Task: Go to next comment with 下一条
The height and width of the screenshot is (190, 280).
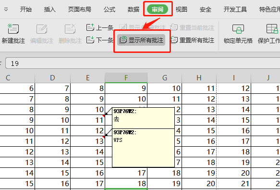Action: tap(100, 40)
